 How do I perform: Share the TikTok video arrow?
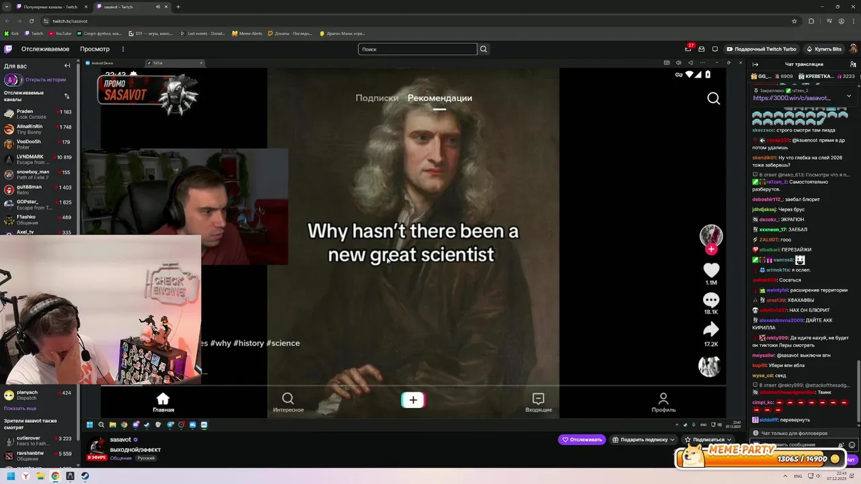coord(711,329)
